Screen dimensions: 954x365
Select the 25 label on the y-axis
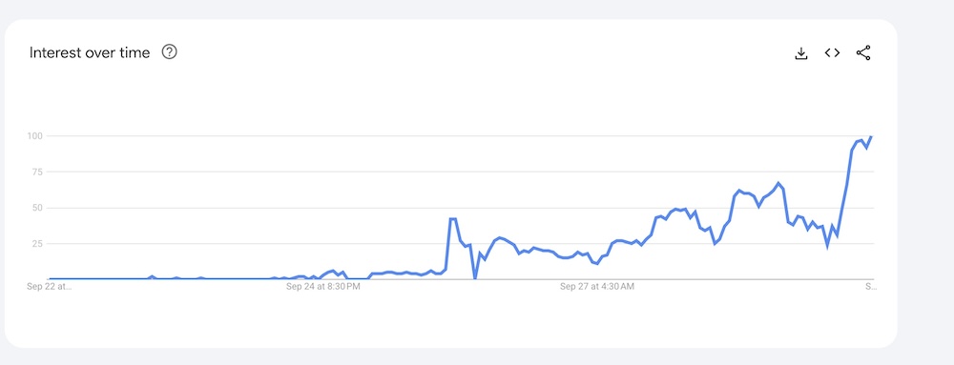(36, 244)
